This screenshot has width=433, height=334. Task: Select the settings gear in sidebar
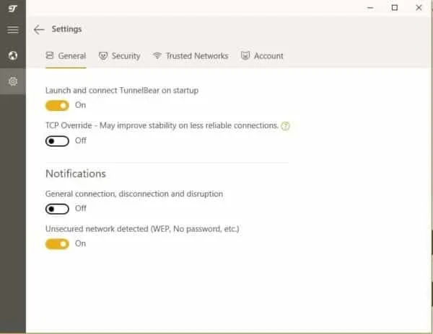12,81
